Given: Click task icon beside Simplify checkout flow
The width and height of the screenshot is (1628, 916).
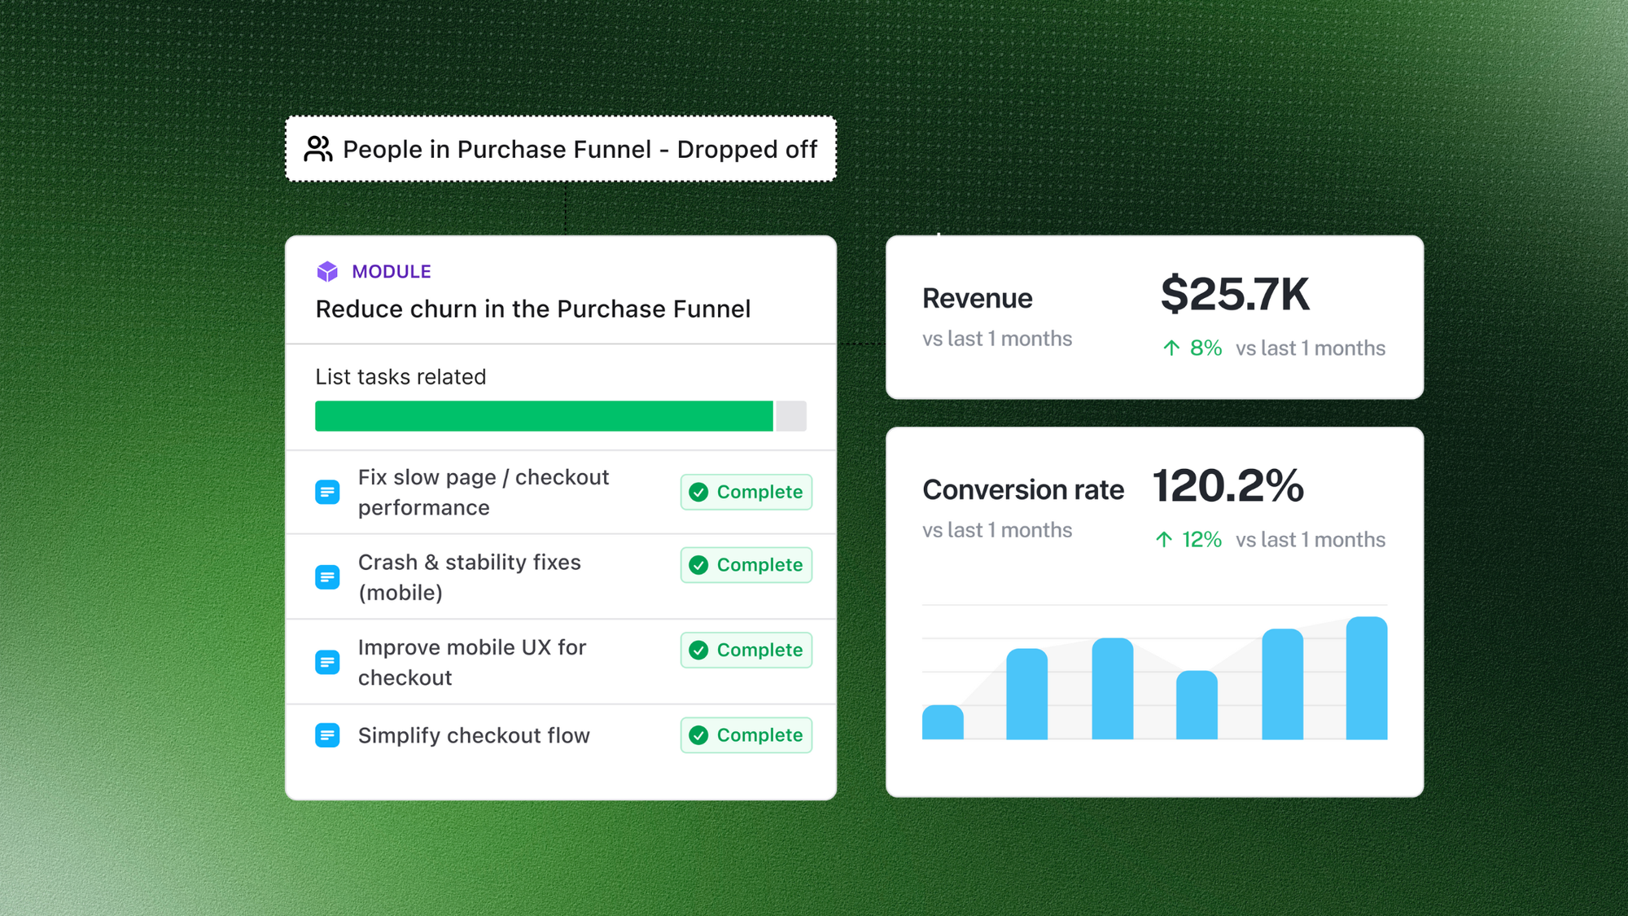Looking at the screenshot, I should coord(327,735).
